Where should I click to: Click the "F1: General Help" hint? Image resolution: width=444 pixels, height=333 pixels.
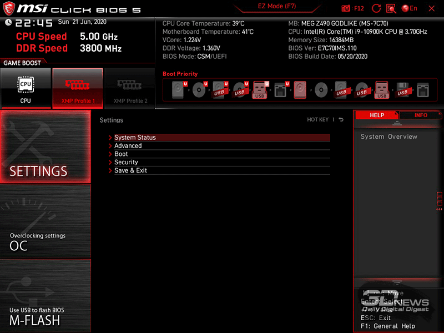[x=387, y=326]
